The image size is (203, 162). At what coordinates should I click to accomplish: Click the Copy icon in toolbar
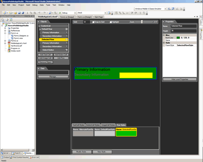[31, 13]
